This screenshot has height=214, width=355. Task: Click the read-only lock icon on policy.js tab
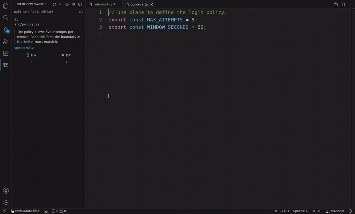tap(146, 4)
